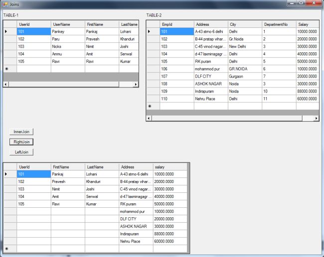Click address cell mohammod pur in Table-2
The height and width of the screenshot is (257, 324).
(x=211, y=69)
